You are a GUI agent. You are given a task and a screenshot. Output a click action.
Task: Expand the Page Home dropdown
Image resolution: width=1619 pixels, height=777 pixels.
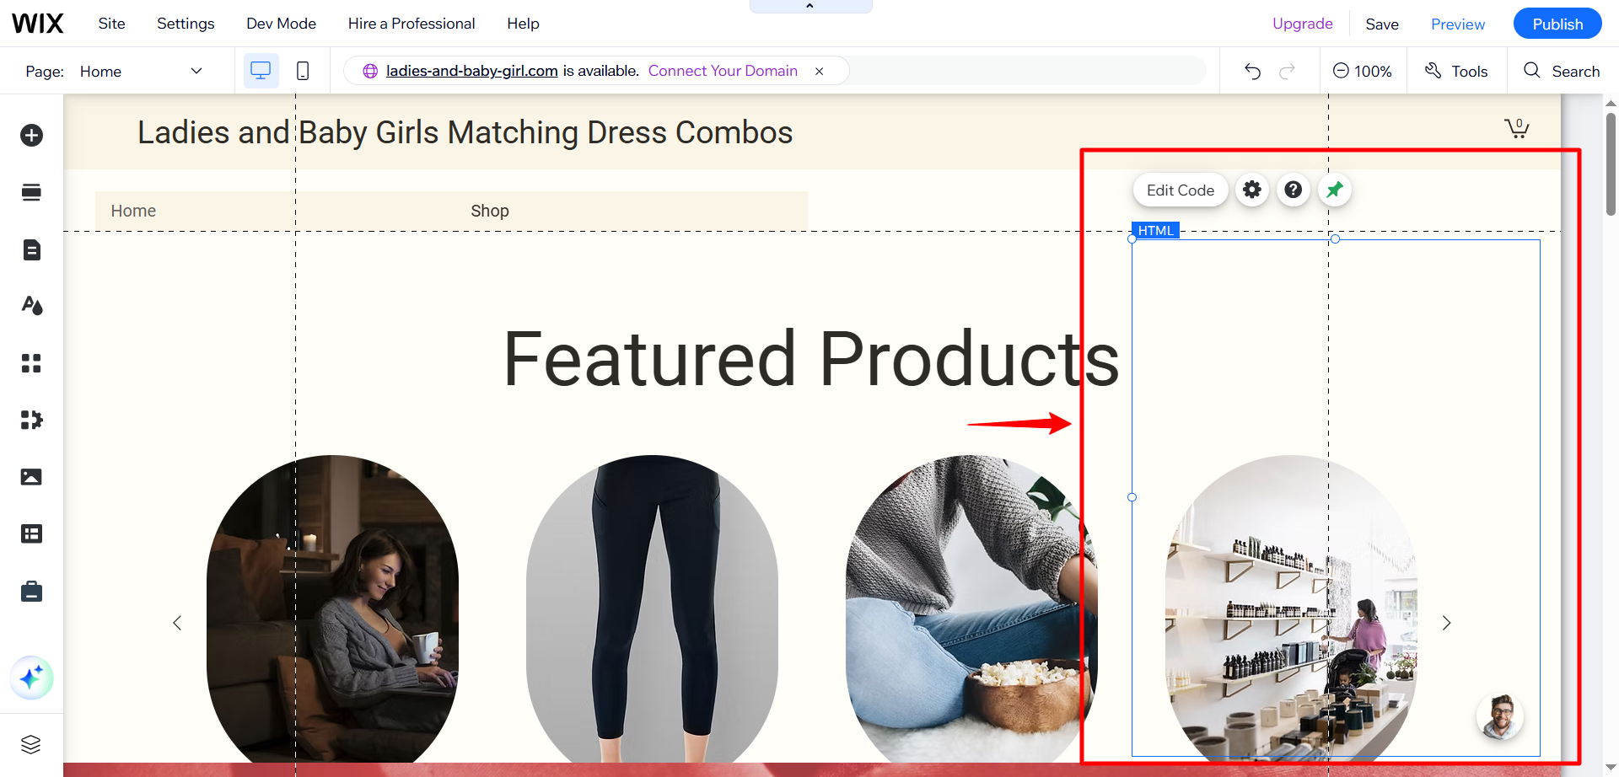pyautogui.click(x=141, y=71)
